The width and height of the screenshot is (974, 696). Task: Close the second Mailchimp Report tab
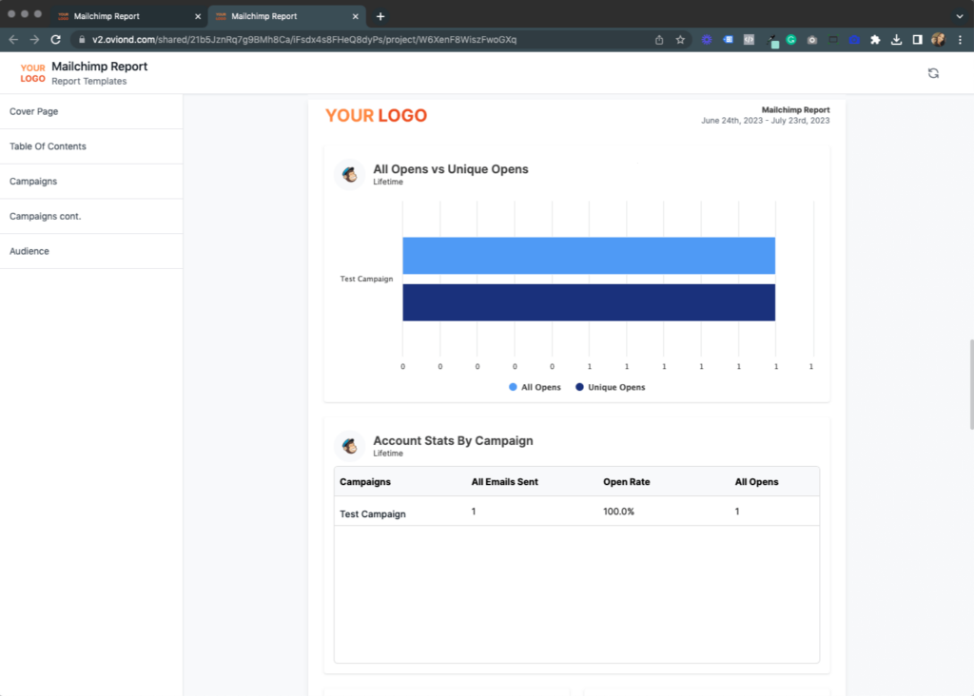[x=356, y=16]
